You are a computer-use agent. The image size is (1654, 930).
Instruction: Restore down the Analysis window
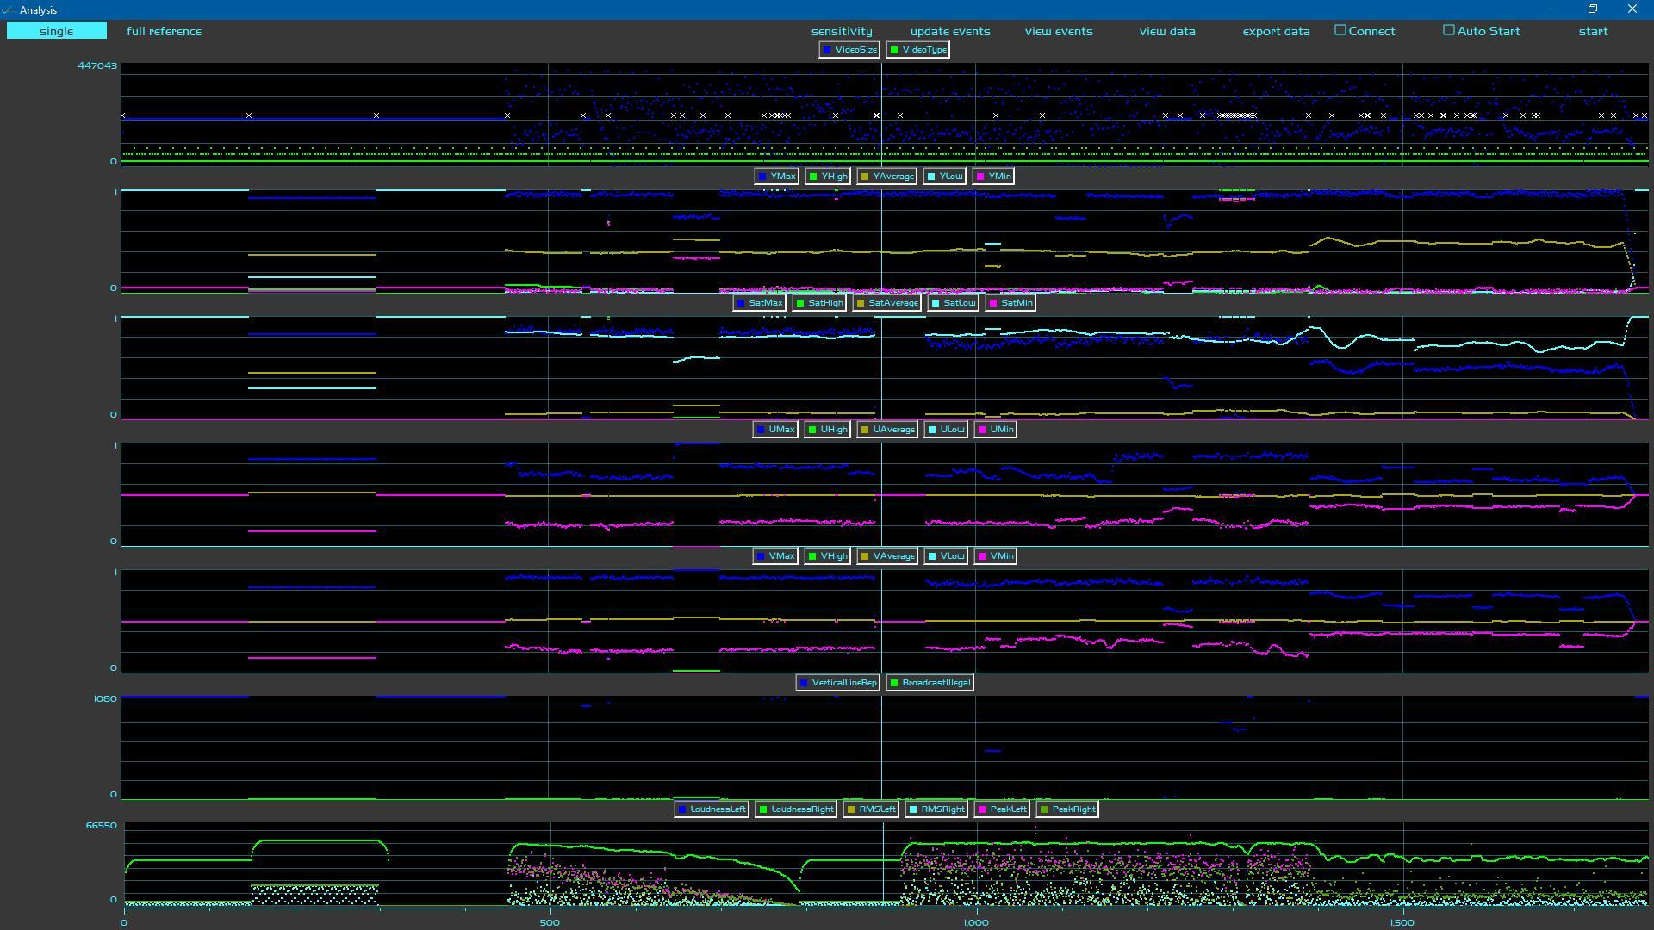[1593, 9]
